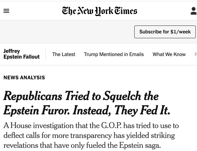Screen dimensions: 197x151
Task: Open the hamburger sections menu
Action: (x=6, y=11)
